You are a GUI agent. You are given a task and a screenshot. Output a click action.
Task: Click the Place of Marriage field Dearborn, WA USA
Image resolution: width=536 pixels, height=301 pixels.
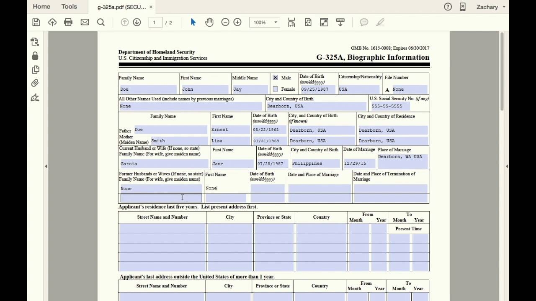tap(403, 161)
